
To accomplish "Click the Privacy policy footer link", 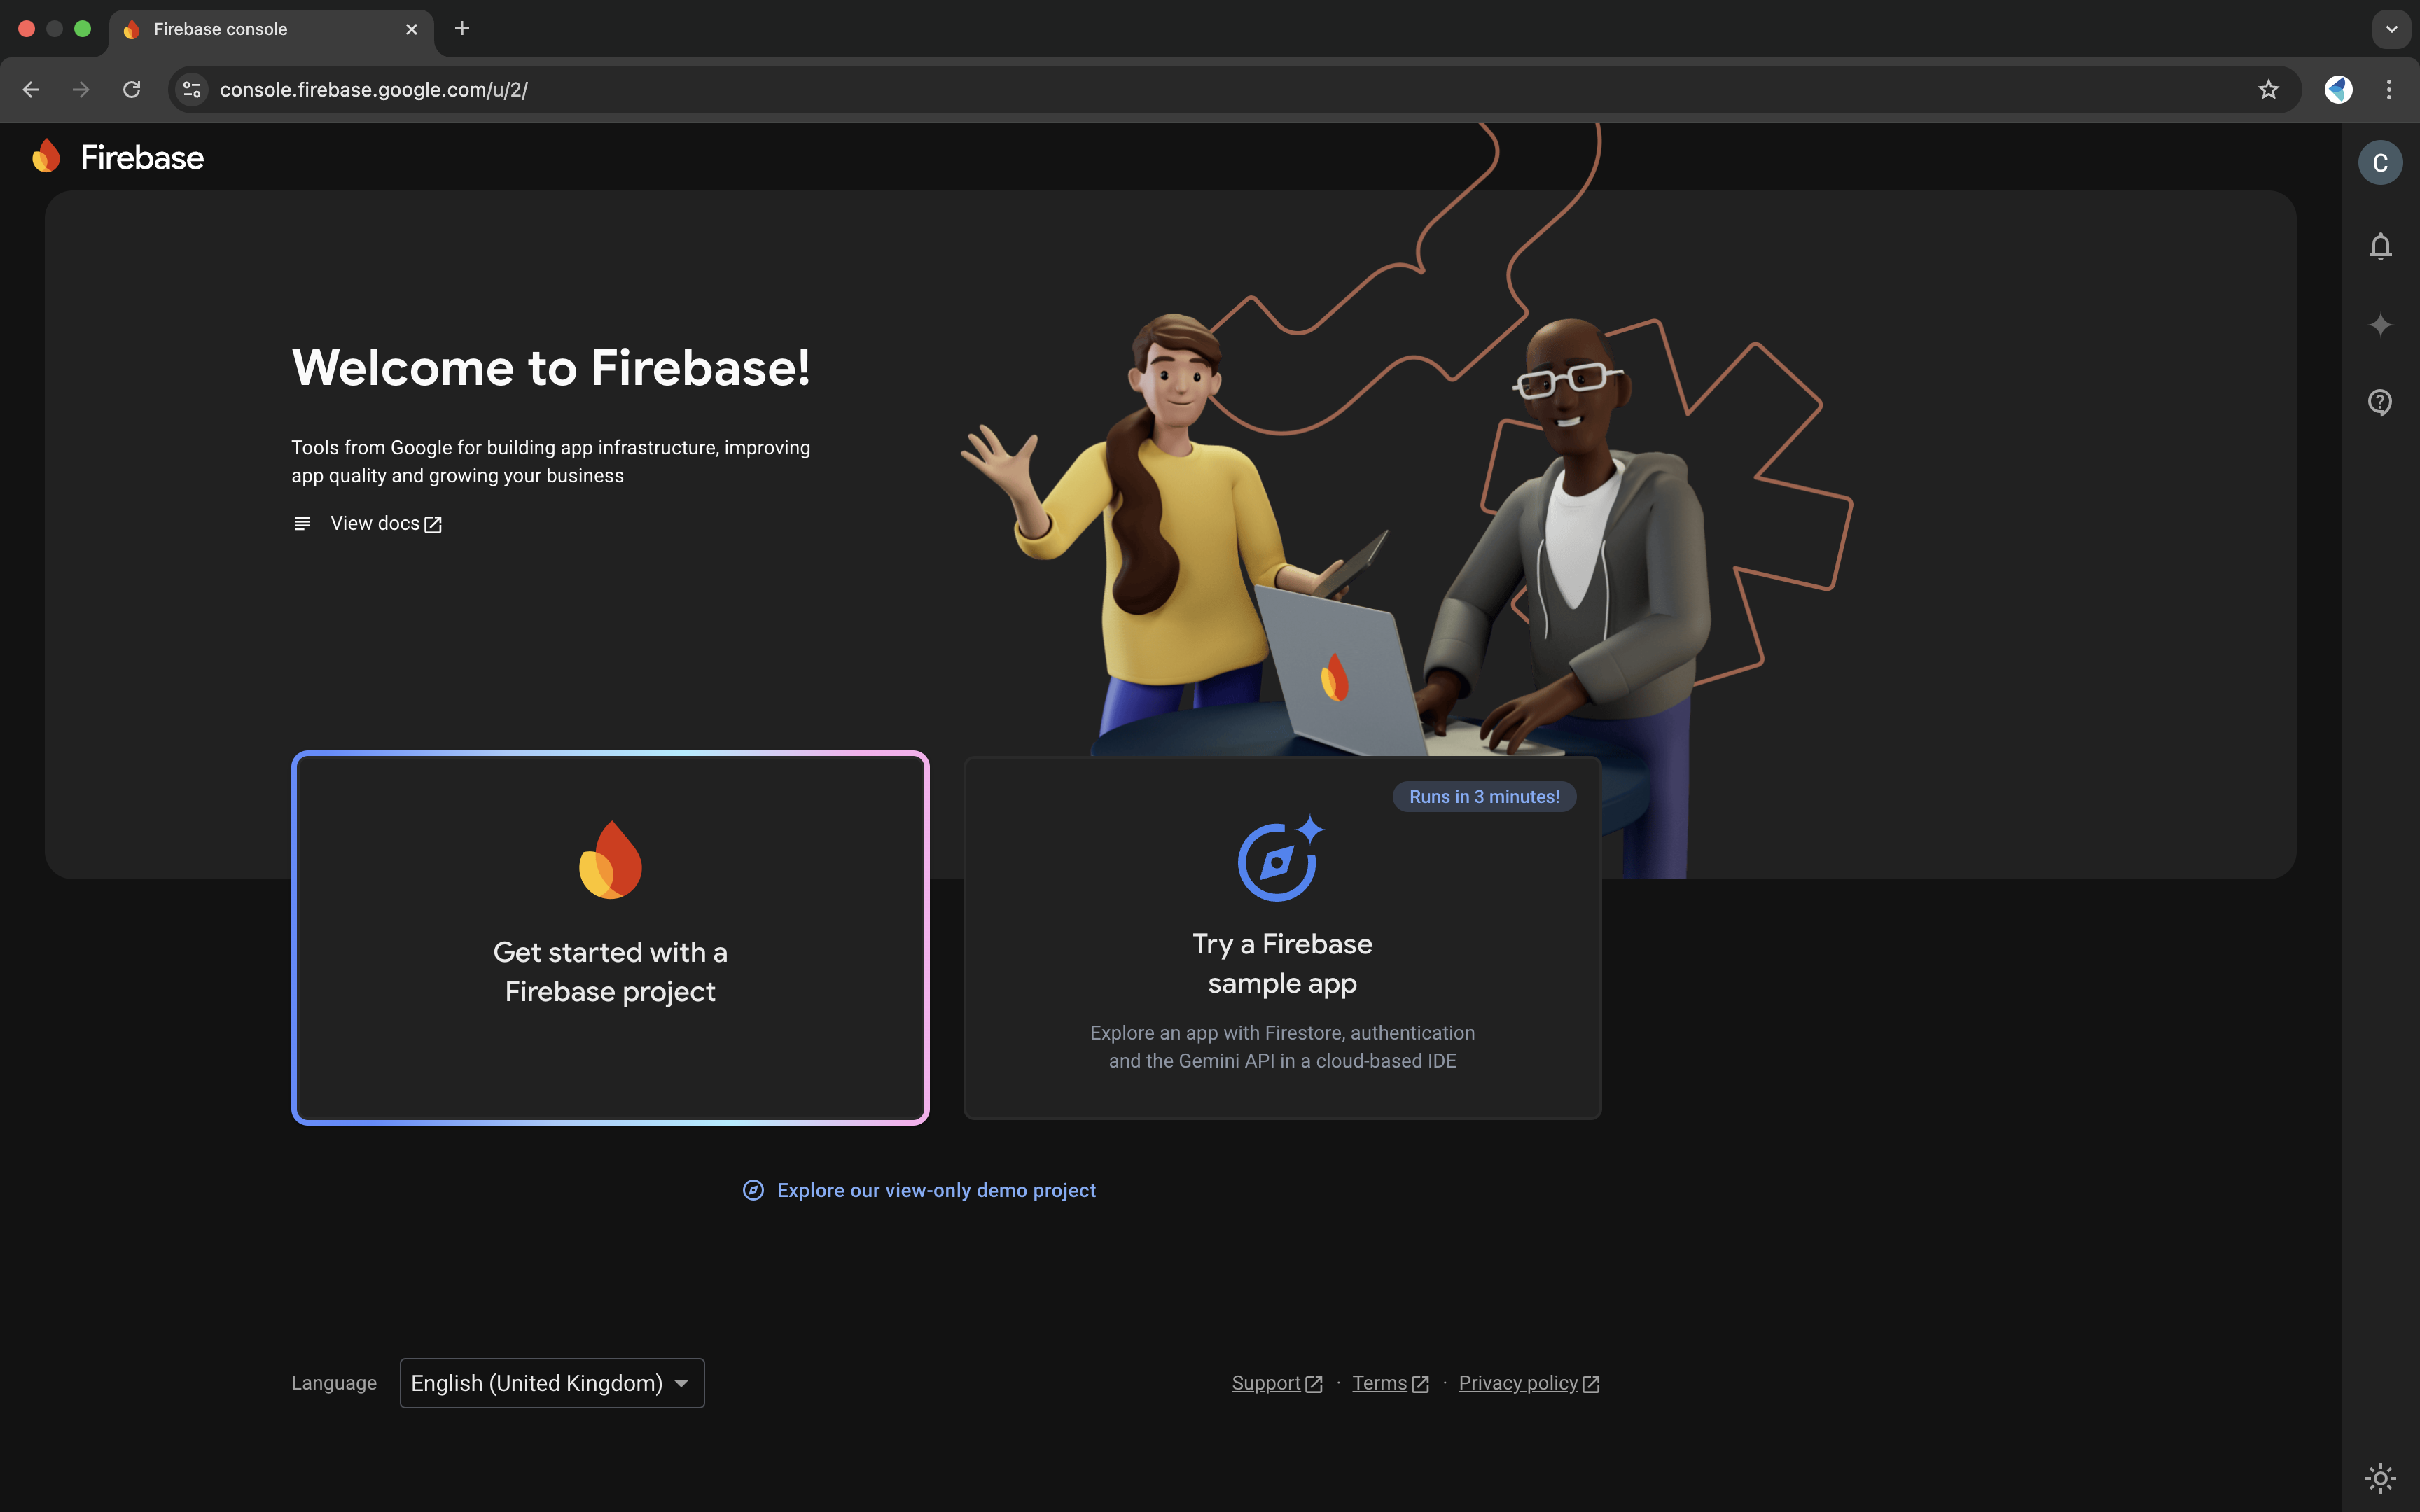I will coord(1518,1383).
